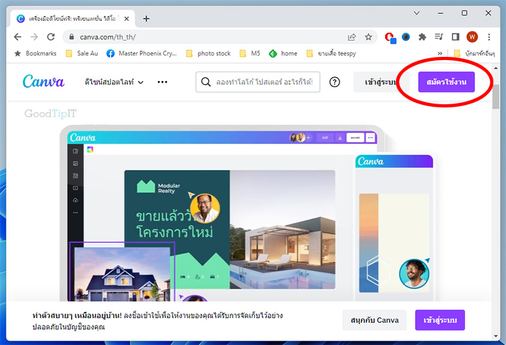Open the W profile avatar
This screenshot has height=345, width=506.
(472, 37)
